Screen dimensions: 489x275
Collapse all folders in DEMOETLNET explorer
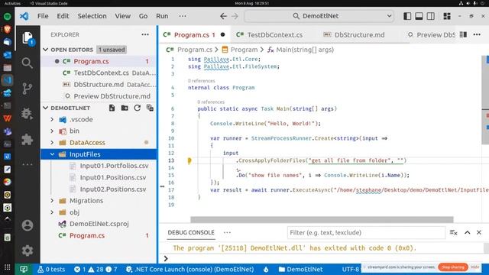[x=150, y=108]
